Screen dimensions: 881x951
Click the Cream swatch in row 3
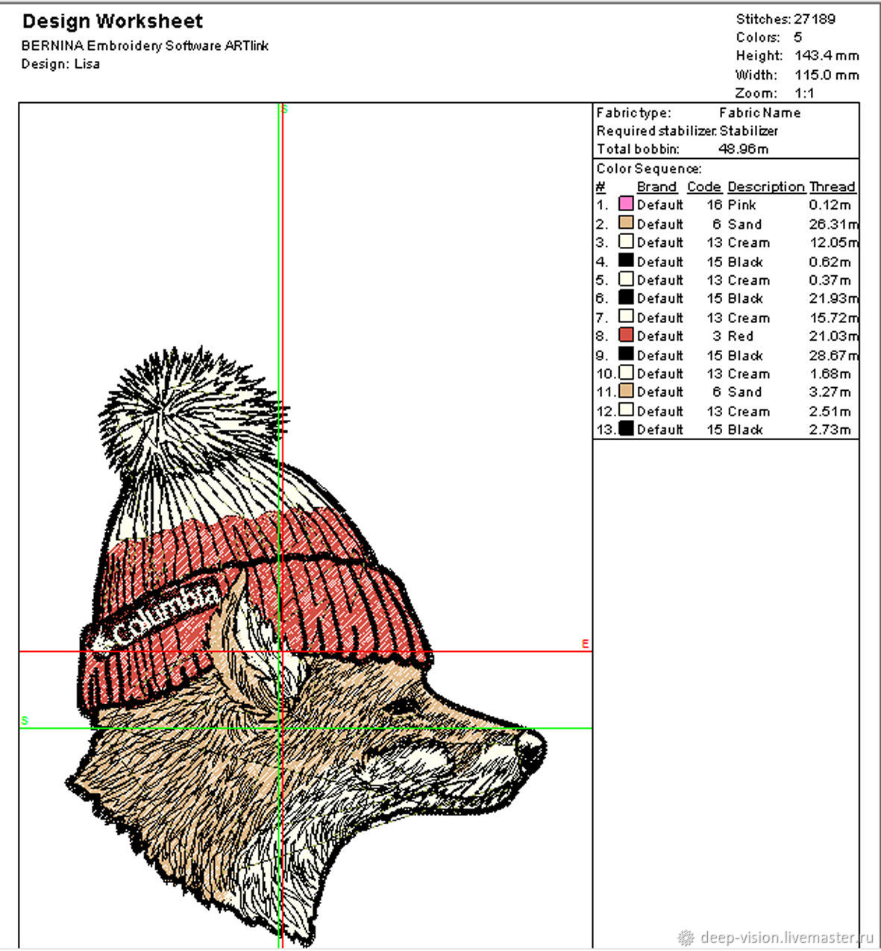point(626,242)
